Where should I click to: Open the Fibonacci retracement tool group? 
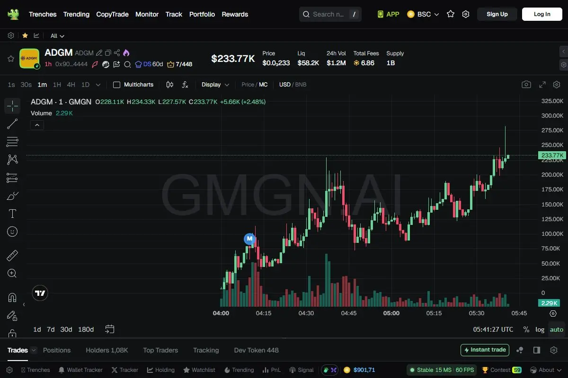pos(12,142)
